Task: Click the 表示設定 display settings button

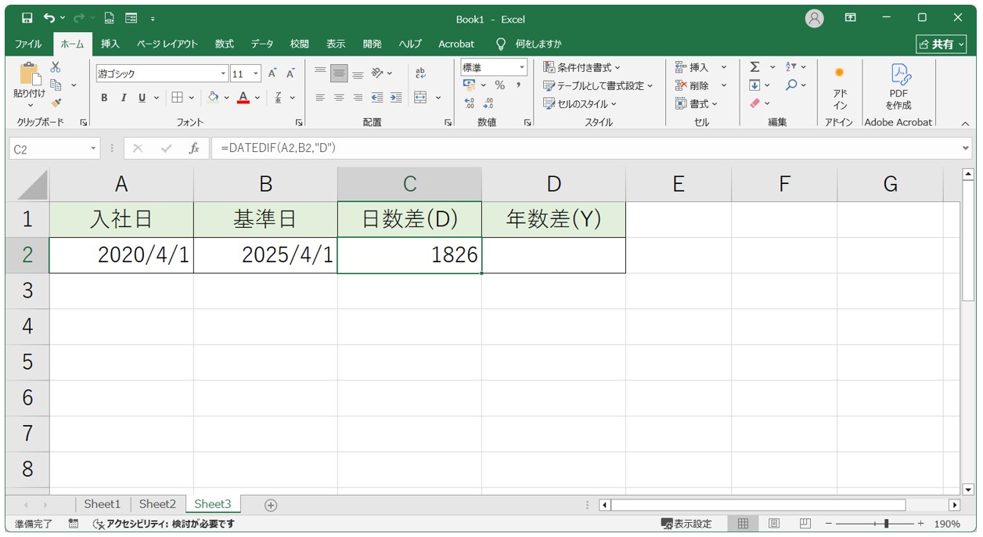Action: click(x=686, y=524)
